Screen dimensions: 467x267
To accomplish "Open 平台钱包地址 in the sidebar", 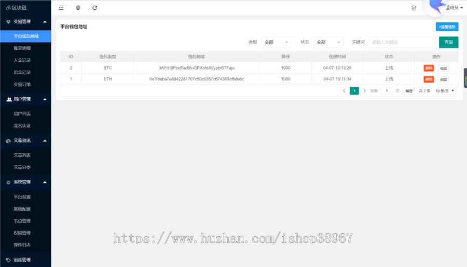I will (x=25, y=36).
